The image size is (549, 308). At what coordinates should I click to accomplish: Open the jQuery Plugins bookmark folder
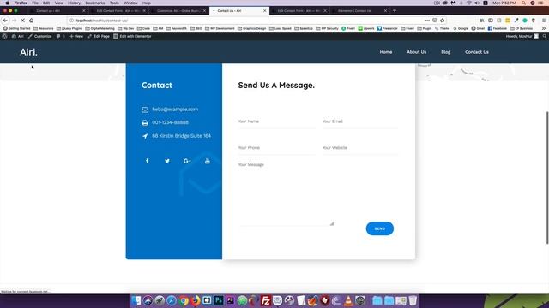click(69, 28)
